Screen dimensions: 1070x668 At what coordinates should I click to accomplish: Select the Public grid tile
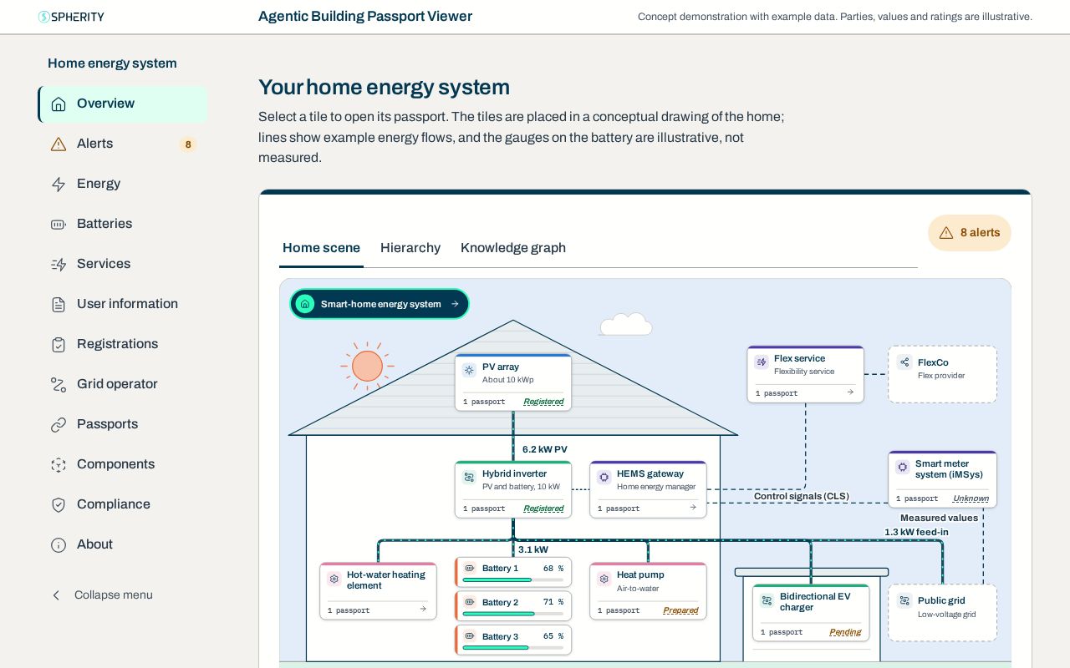[942, 612]
